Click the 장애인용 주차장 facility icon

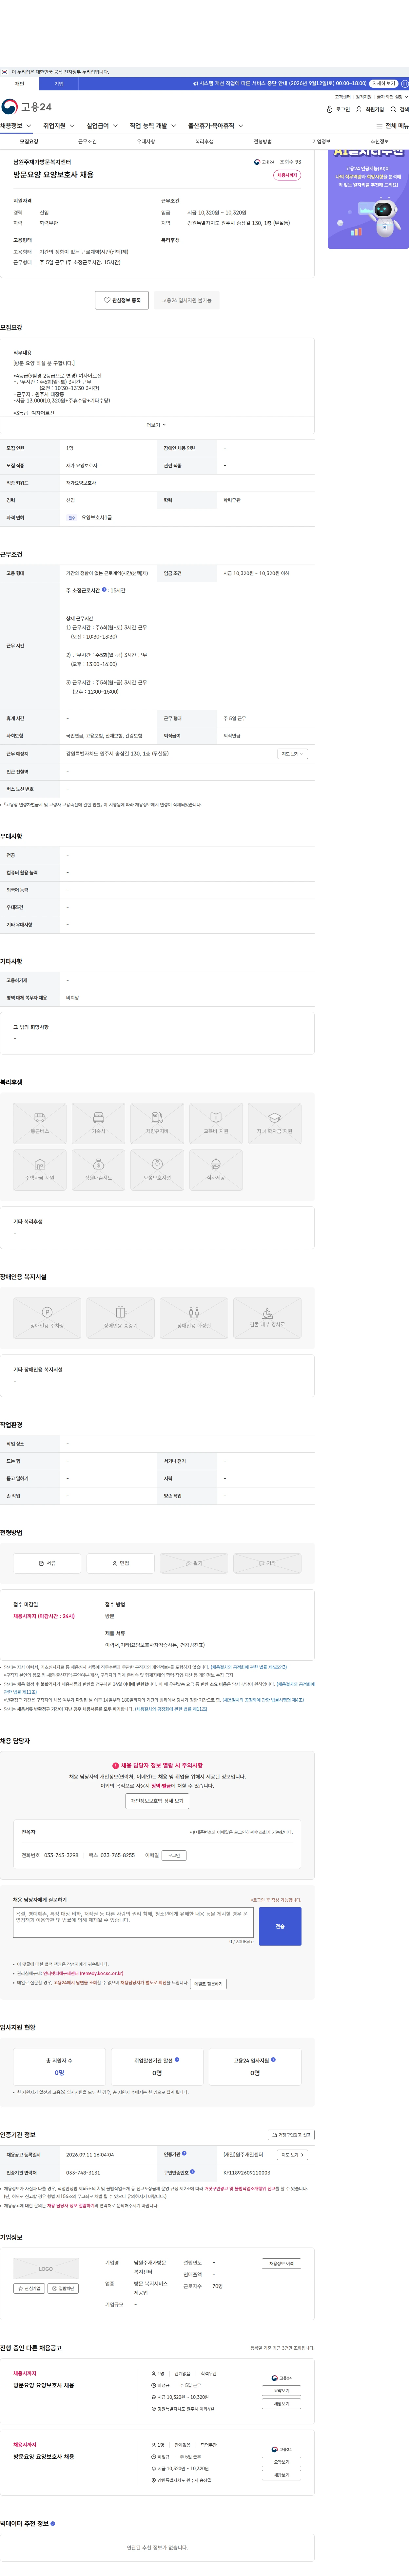click(47, 1318)
